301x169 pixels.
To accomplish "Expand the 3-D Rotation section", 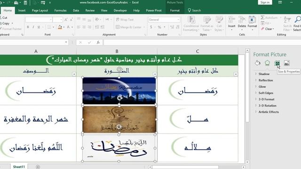I will [268, 105].
